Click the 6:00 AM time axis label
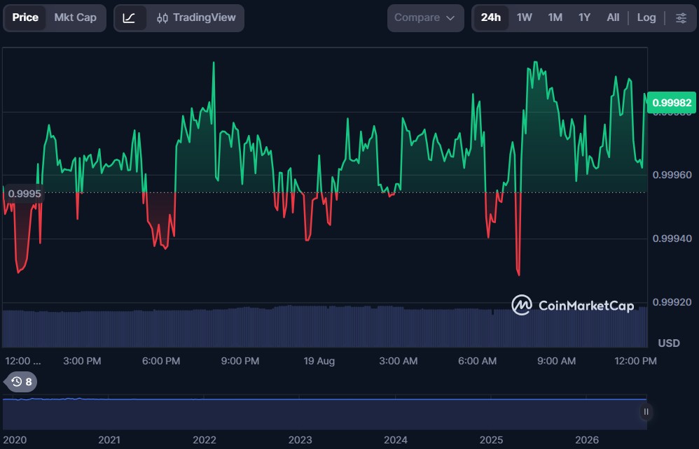The height and width of the screenshot is (449, 699). click(x=477, y=361)
